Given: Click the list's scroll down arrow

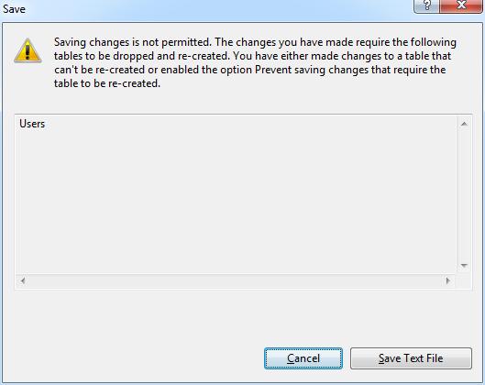Looking at the screenshot, I should coord(464,266).
